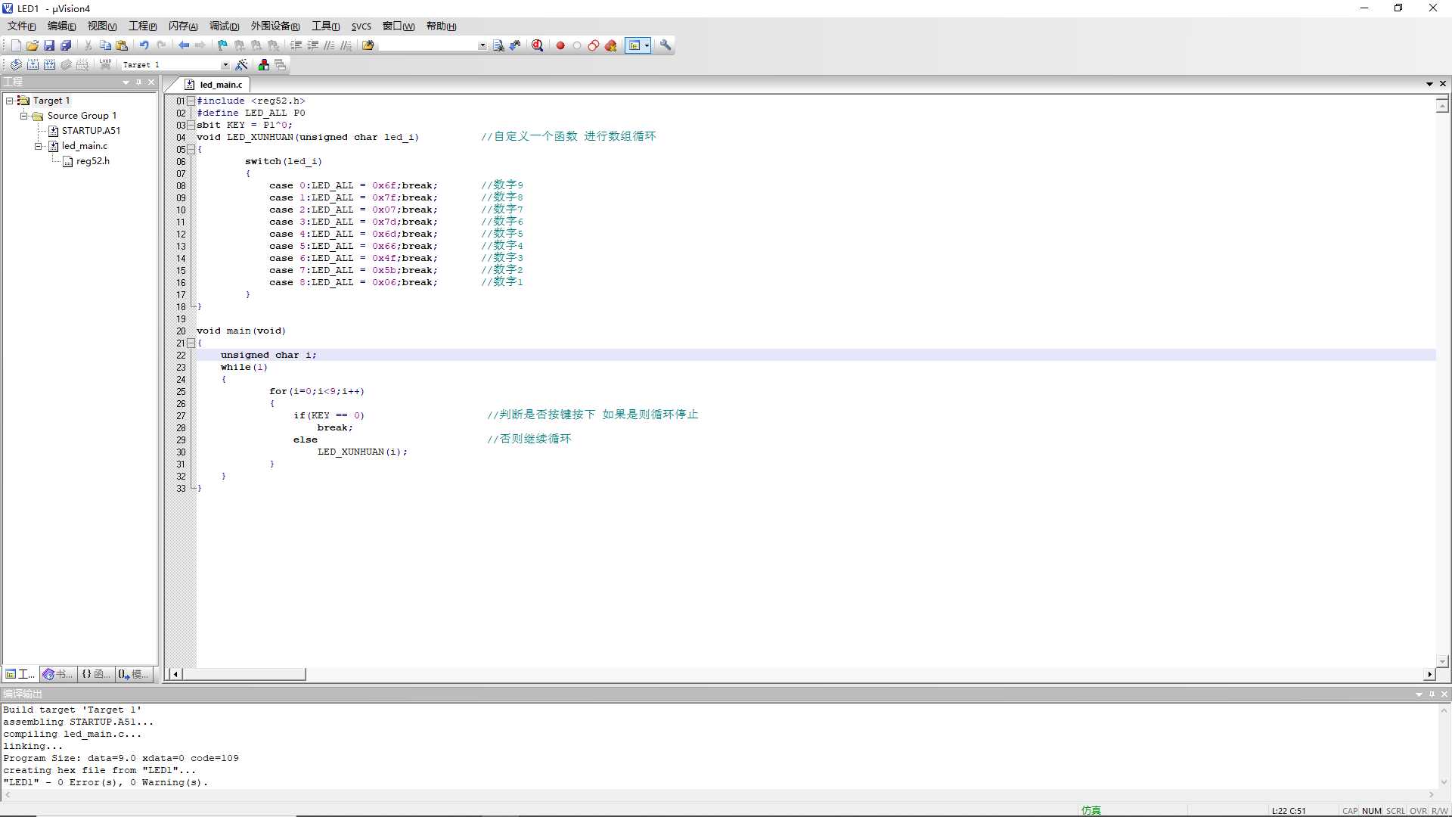This screenshot has height=817, width=1452.
Task: Insert breakpoint using red dot icon
Action: pyautogui.click(x=560, y=45)
